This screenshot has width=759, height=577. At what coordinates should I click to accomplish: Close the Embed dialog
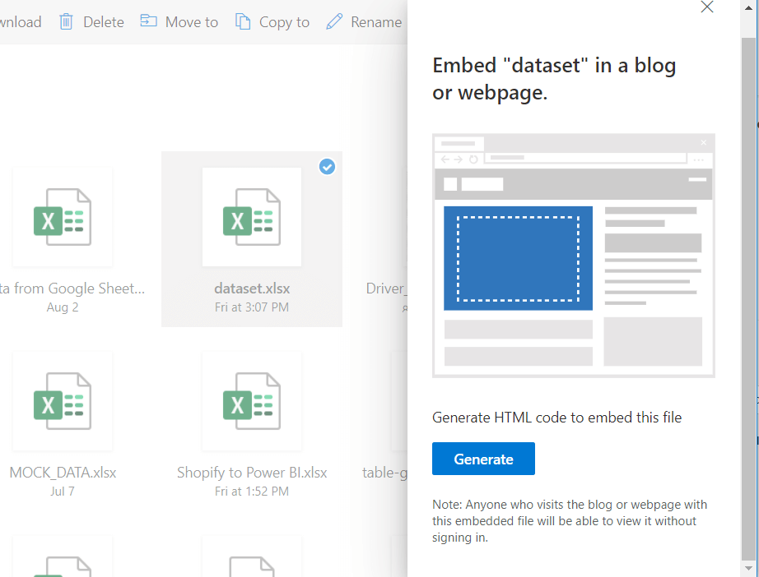706,7
